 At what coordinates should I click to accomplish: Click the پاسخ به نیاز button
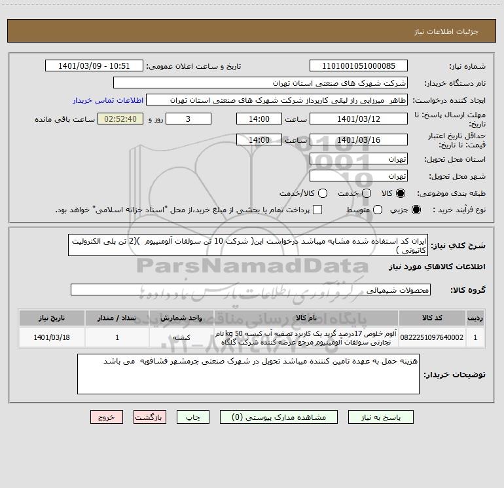click(380, 417)
